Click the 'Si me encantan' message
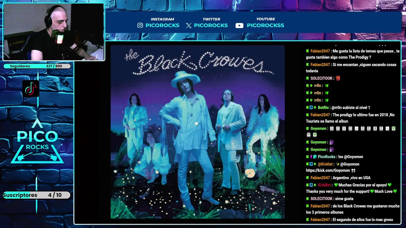406x228 pixels. tap(351, 68)
